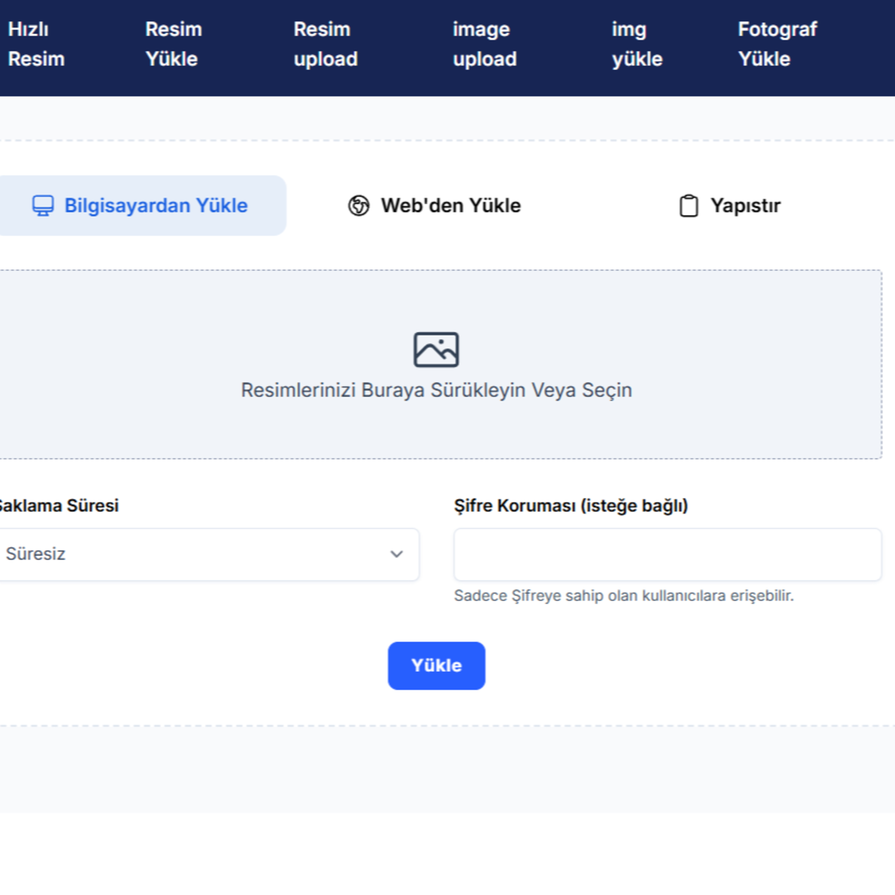
Task: Open the Hızlı Resim nav link
Action: point(36,44)
